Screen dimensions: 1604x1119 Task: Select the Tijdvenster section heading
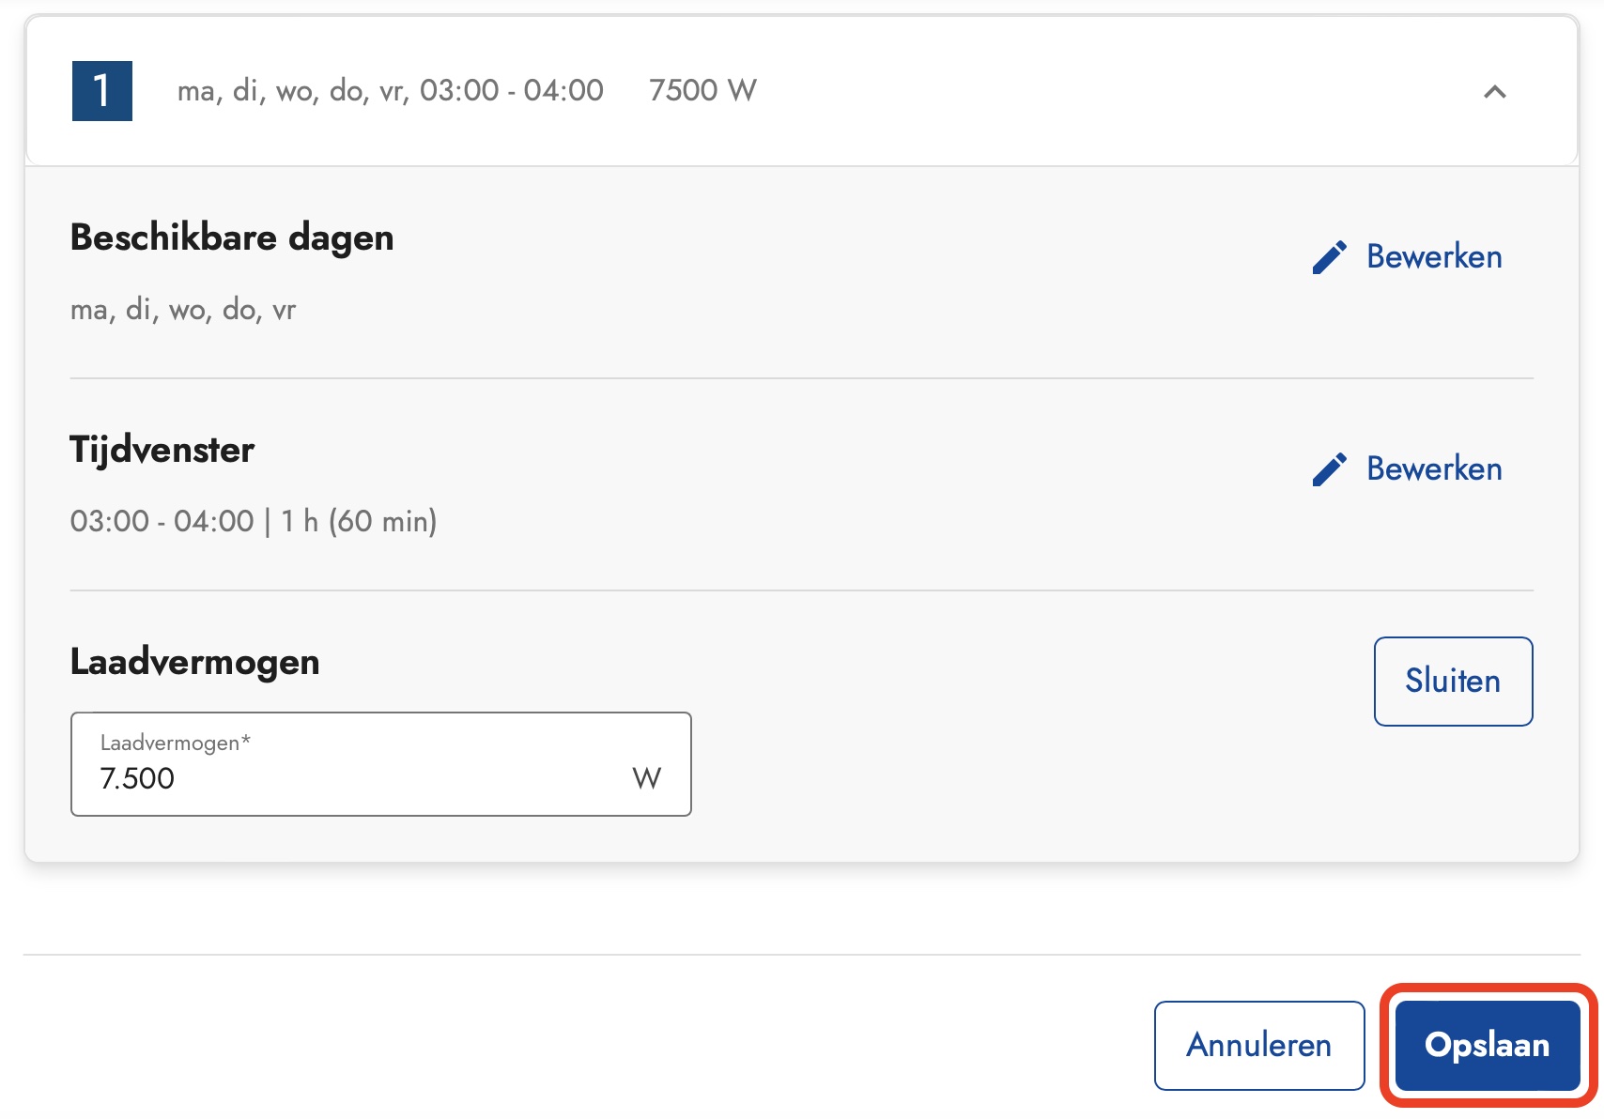(161, 449)
